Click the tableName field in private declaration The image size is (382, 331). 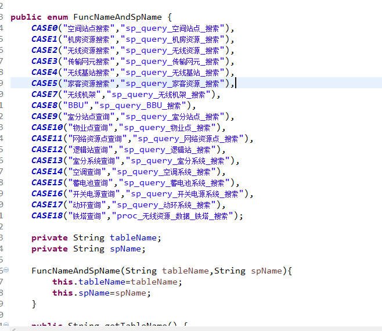coord(134,238)
